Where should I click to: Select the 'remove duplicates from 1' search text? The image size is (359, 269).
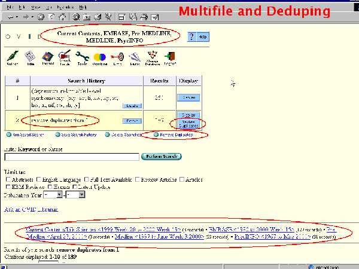click(x=59, y=120)
